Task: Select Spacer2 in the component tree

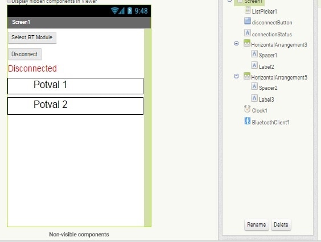Action: 268,88
